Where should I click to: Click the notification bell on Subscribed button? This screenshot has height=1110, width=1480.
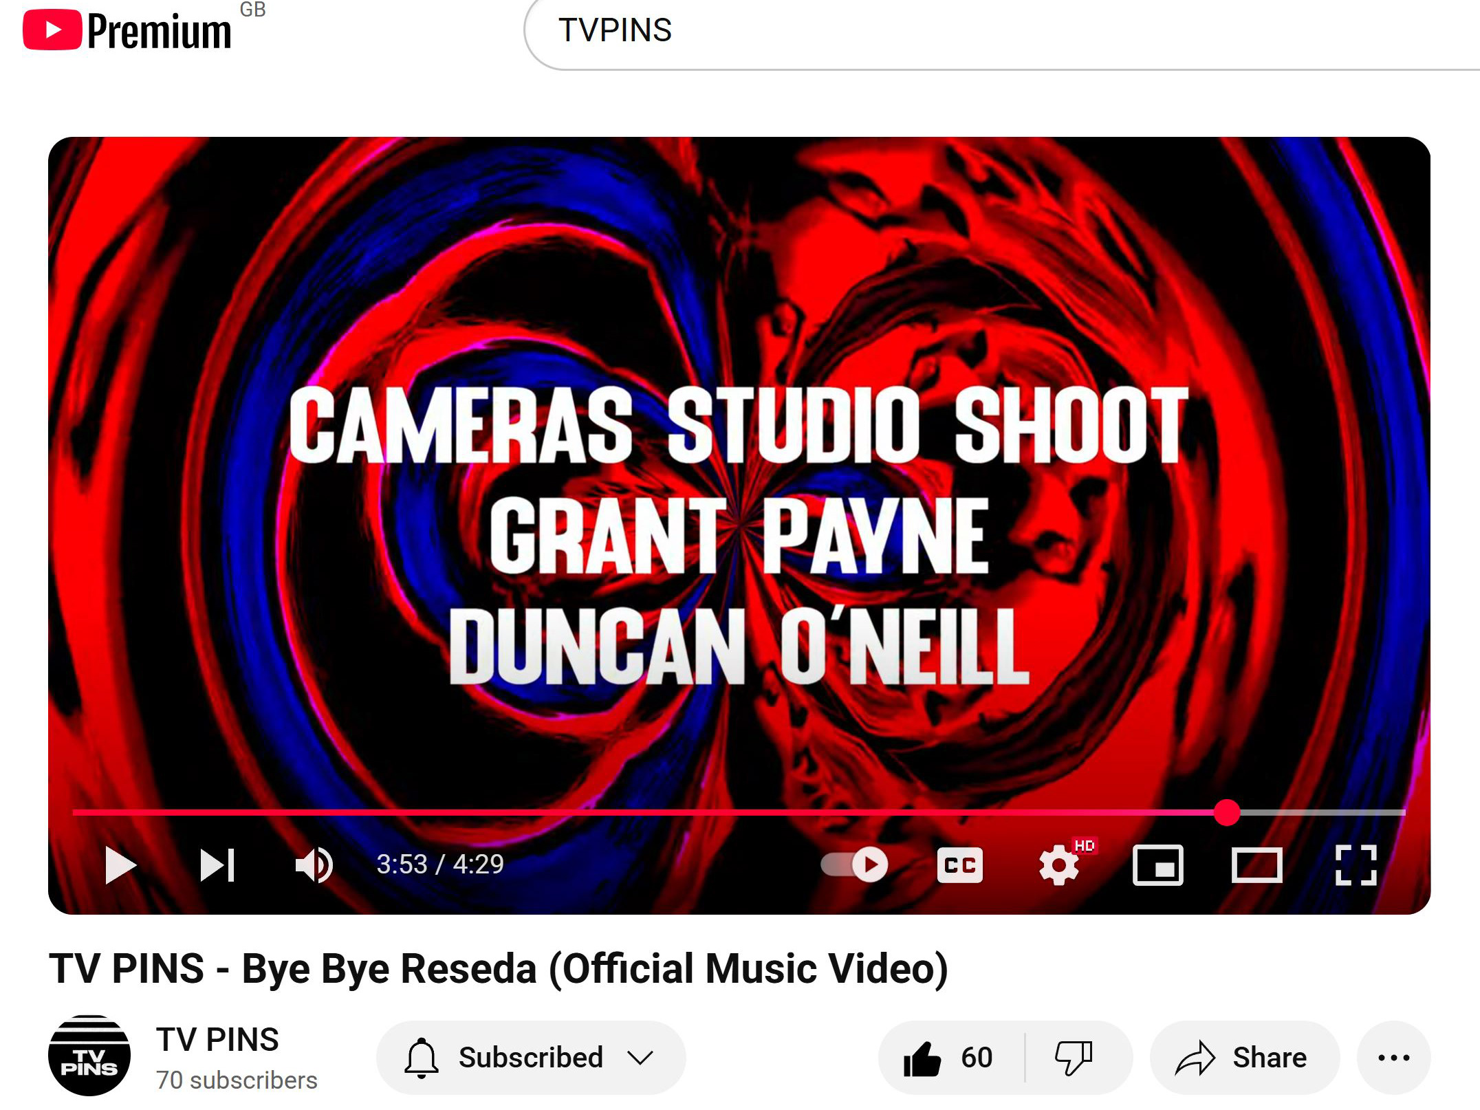point(421,1058)
